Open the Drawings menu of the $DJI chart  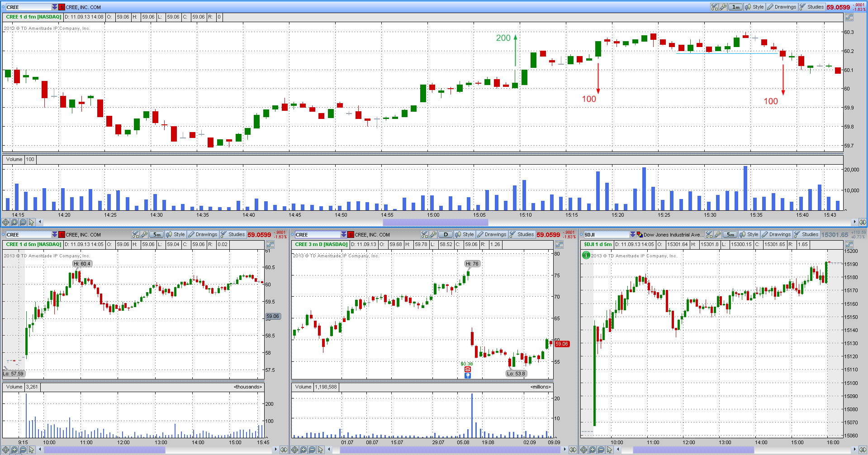click(x=776, y=234)
